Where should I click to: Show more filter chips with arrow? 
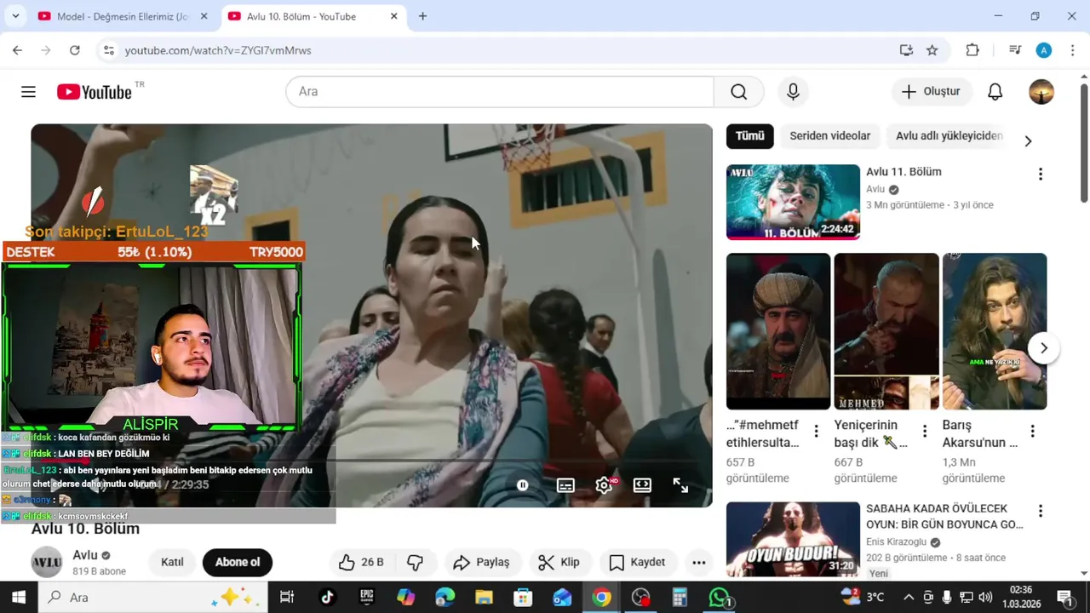coord(1027,141)
